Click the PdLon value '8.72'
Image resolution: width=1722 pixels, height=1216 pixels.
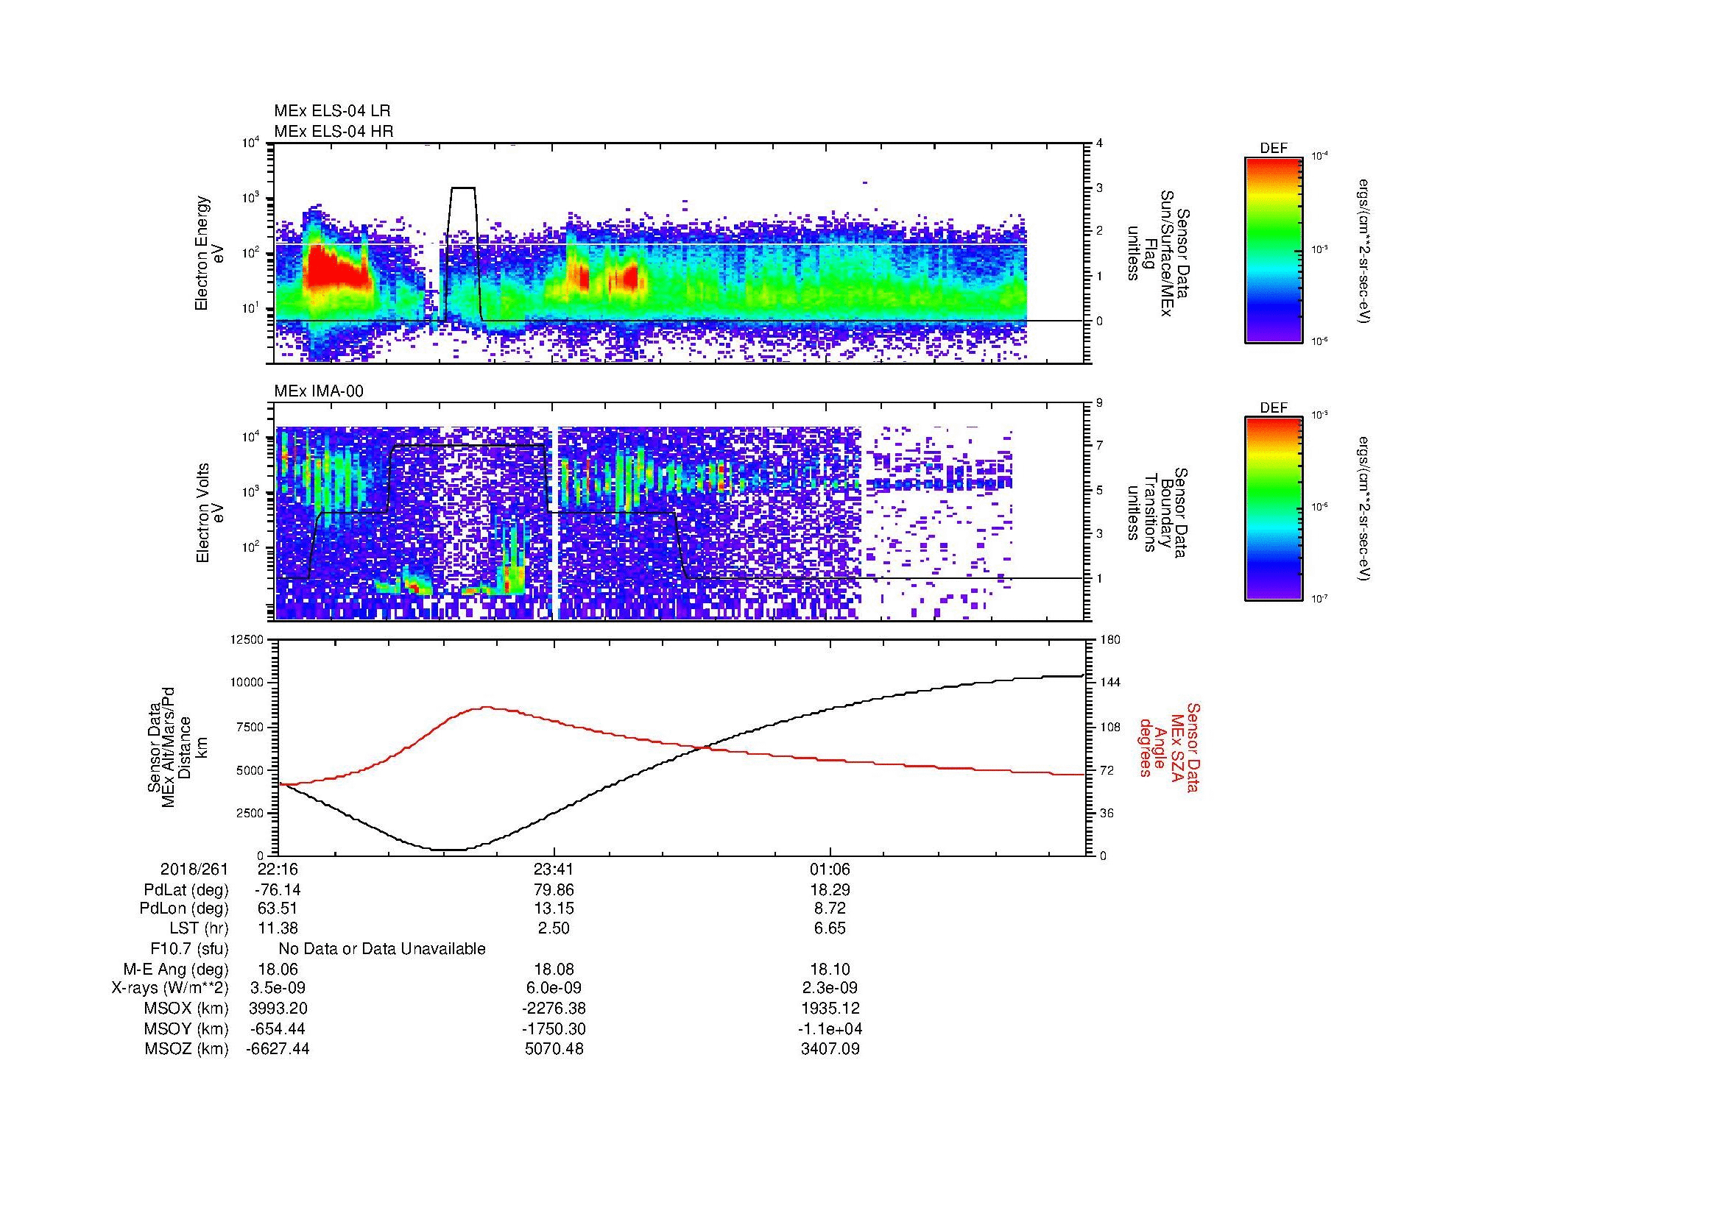coord(830,909)
